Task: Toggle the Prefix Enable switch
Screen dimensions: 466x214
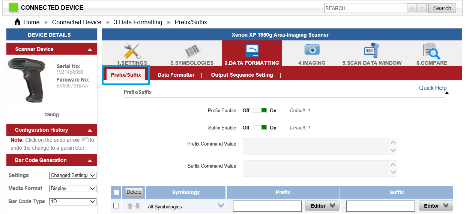Action: (260, 110)
